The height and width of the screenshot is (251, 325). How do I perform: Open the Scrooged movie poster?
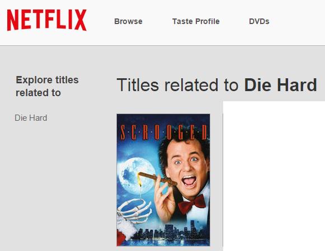coord(163,180)
